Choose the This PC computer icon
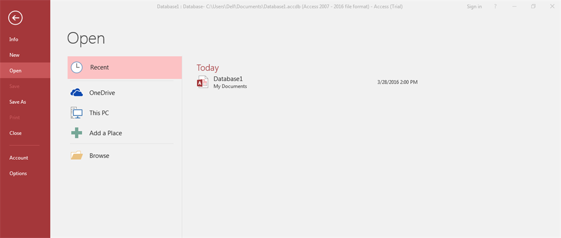The height and width of the screenshot is (238, 561). tap(77, 113)
